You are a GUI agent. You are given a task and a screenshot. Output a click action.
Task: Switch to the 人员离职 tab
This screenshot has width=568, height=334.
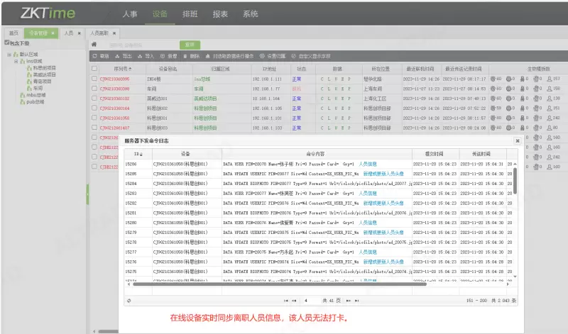(99, 33)
